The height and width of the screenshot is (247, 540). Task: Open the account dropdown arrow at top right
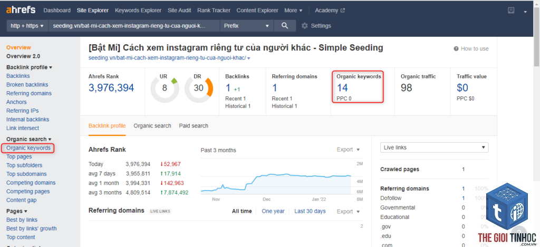pos(525,12)
